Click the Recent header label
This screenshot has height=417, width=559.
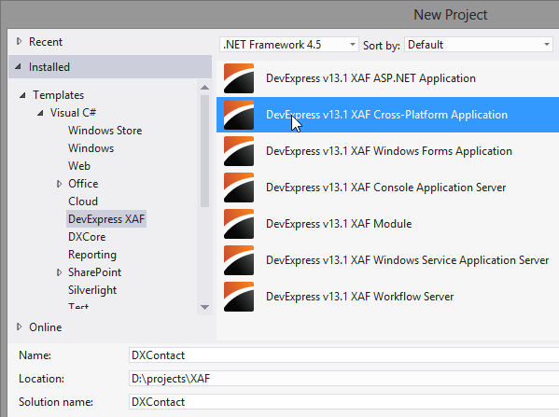point(46,42)
